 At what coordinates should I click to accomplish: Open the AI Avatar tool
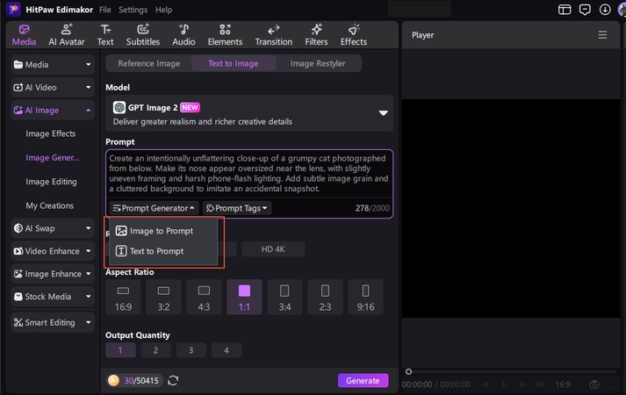tap(66, 35)
